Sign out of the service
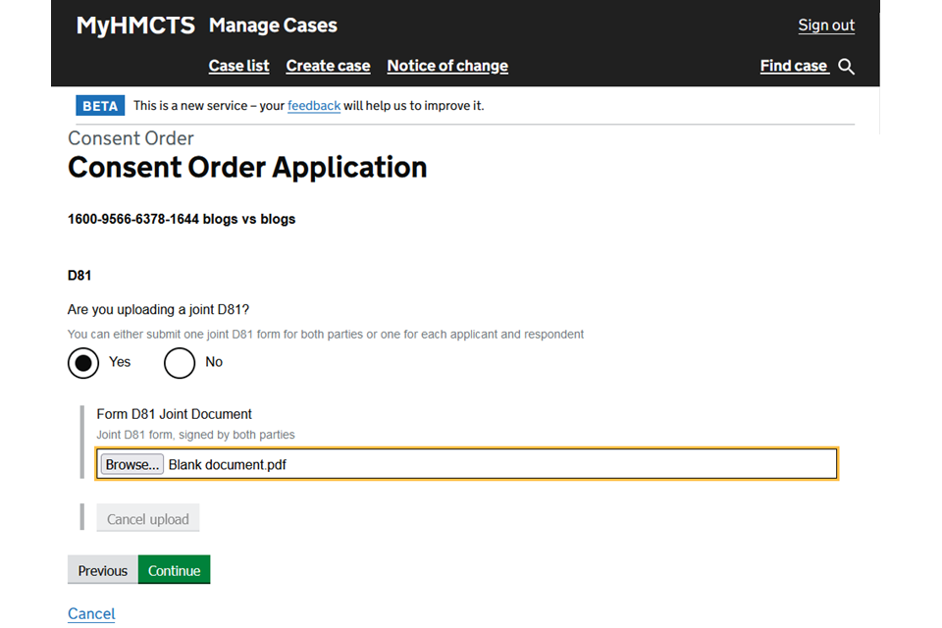The height and width of the screenshot is (628, 942). click(826, 26)
